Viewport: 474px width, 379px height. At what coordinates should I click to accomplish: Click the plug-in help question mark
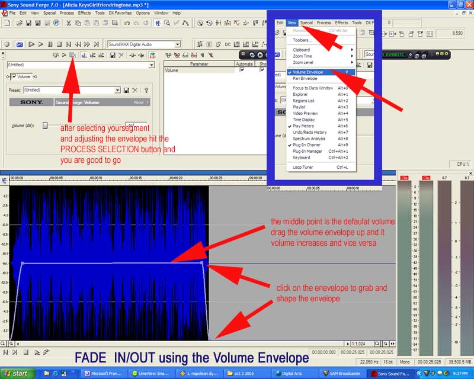(146, 90)
